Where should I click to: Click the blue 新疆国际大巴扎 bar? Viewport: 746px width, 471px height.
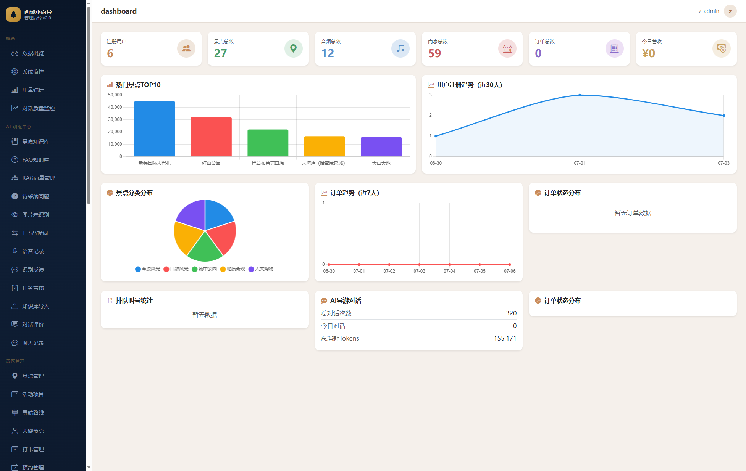pyautogui.click(x=155, y=129)
